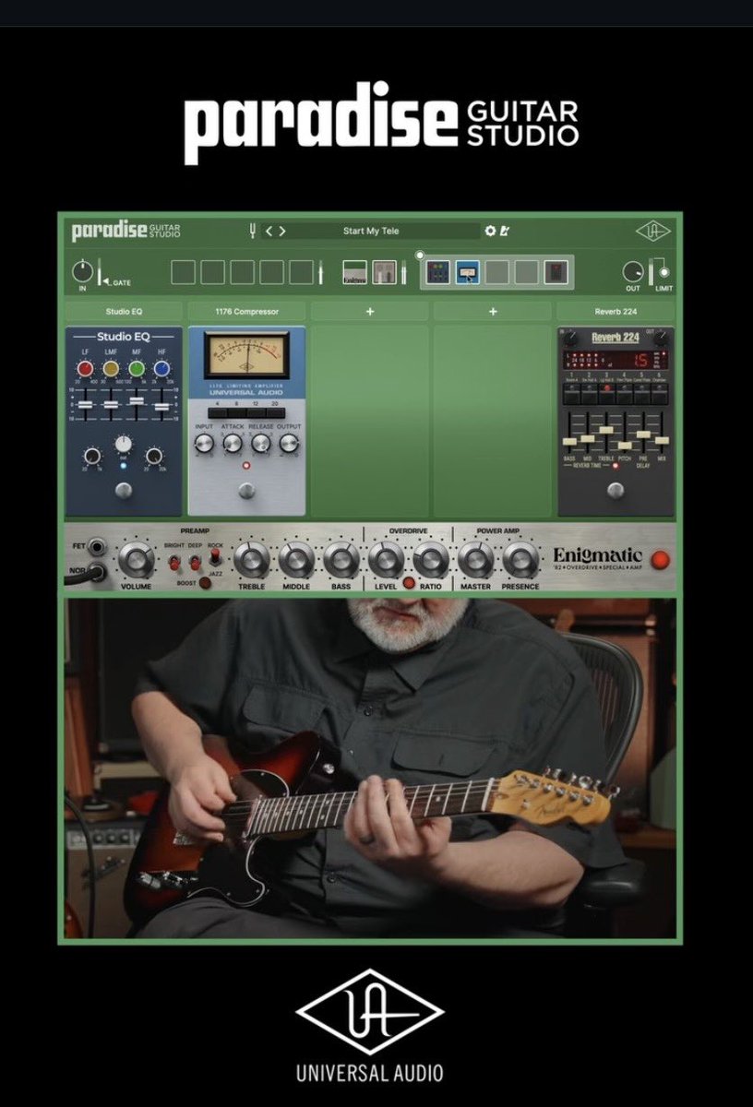Screen dimensions: 753x1107
Task: Select ratio 12 button on 1176
Action: [257, 412]
